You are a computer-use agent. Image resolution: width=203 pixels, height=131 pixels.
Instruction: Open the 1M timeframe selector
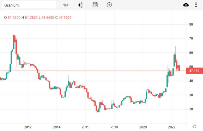(66, 5)
